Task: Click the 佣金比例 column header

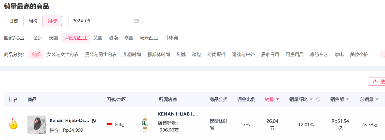Action: coord(246,99)
